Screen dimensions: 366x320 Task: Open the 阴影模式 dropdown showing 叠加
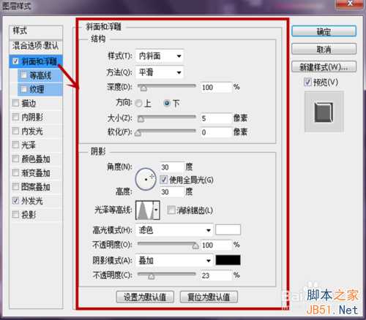click(x=174, y=261)
